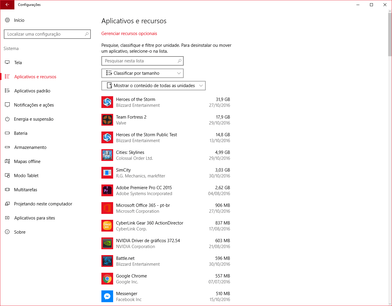This screenshot has width=392, height=306.
Task: Select the Team Fortress 2 entry name
Action: point(131,117)
